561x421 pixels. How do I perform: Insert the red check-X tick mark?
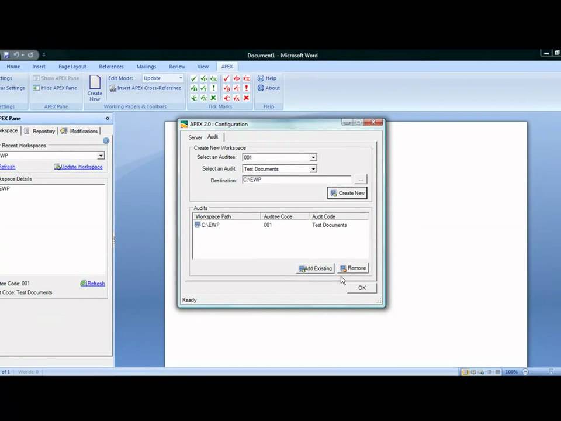point(237,98)
